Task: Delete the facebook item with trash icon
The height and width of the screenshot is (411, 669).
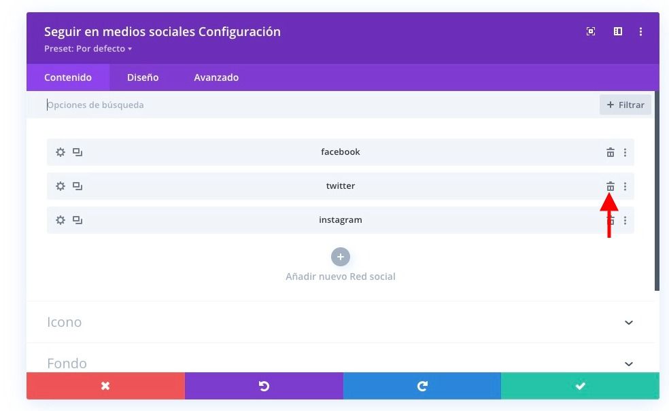Action: 611,152
